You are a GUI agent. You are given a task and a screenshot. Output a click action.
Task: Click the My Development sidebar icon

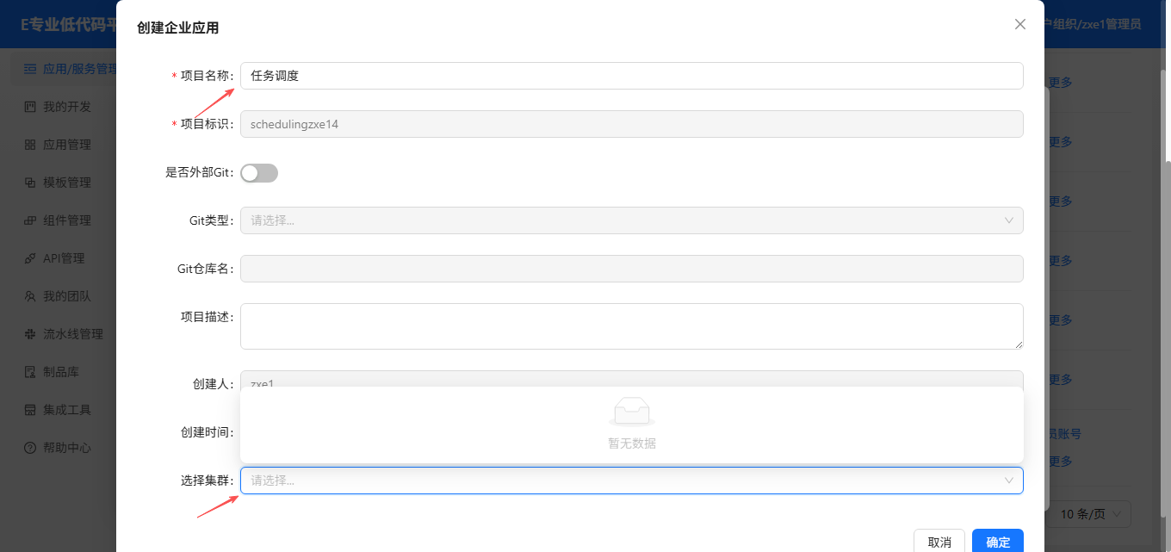[x=30, y=107]
